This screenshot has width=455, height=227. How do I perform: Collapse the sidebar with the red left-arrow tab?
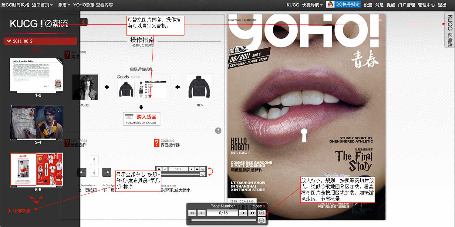coord(84,22)
